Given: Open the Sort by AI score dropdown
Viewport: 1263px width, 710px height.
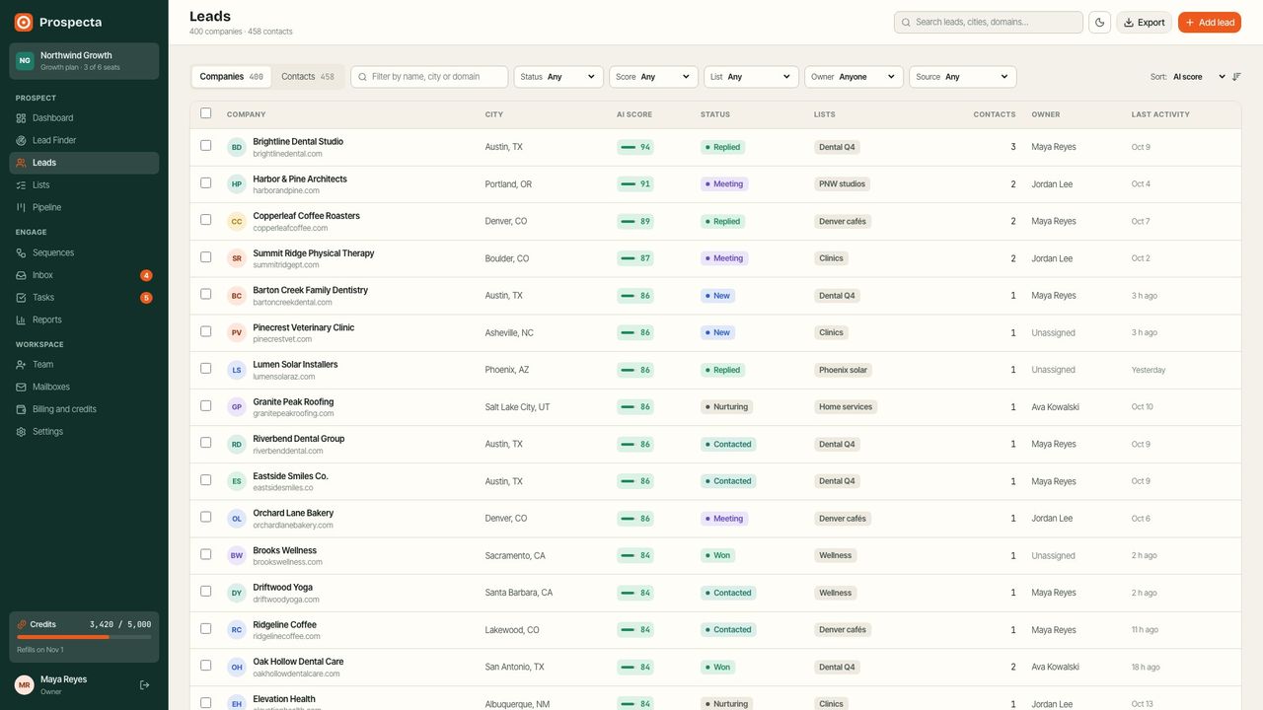Looking at the screenshot, I should [x=1199, y=77].
